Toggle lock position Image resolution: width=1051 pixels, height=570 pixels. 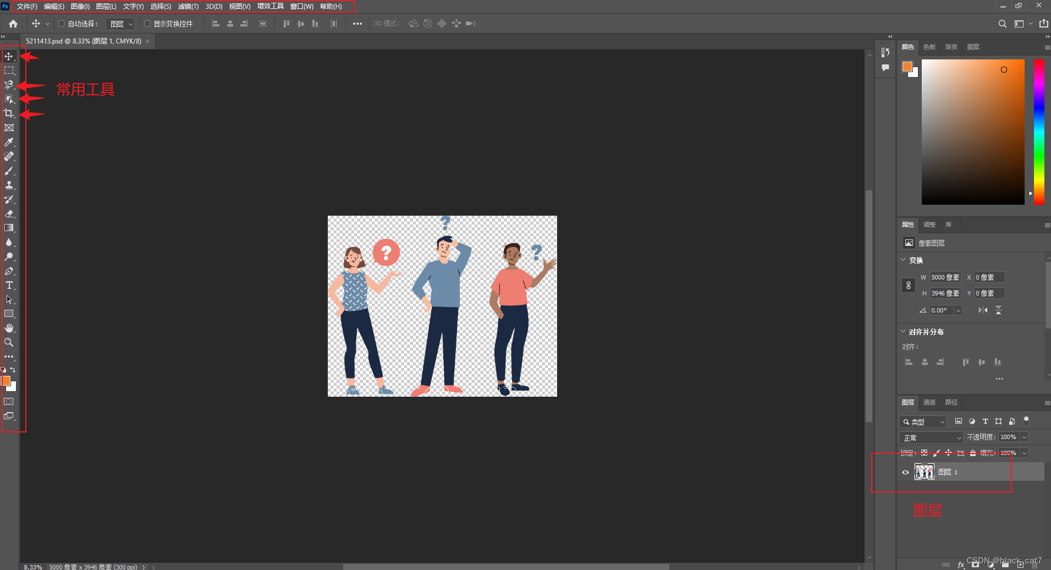click(x=948, y=453)
